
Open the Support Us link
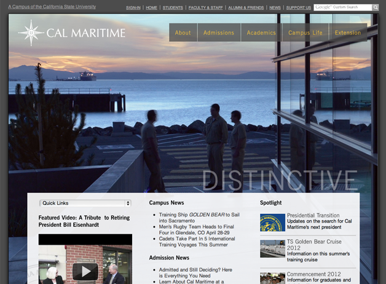coord(299,7)
